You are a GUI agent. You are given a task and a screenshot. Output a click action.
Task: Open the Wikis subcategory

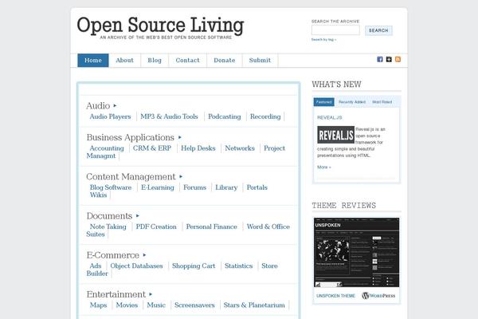pos(98,195)
